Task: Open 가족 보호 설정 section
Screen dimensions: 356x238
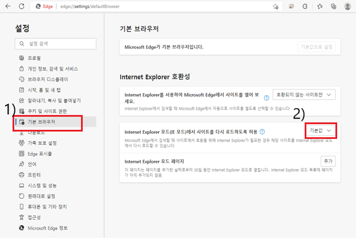Action: coord(56,143)
